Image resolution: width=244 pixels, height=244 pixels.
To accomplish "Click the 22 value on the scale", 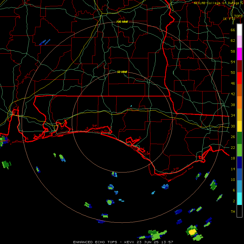I will [233, 147].
